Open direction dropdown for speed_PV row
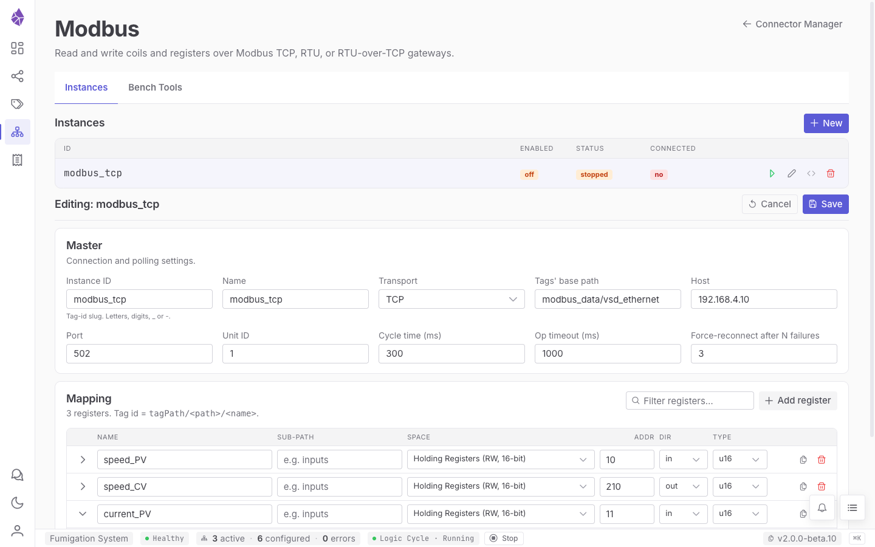The height and width of the screenshot is (547, 875). (x=683, y=459)
